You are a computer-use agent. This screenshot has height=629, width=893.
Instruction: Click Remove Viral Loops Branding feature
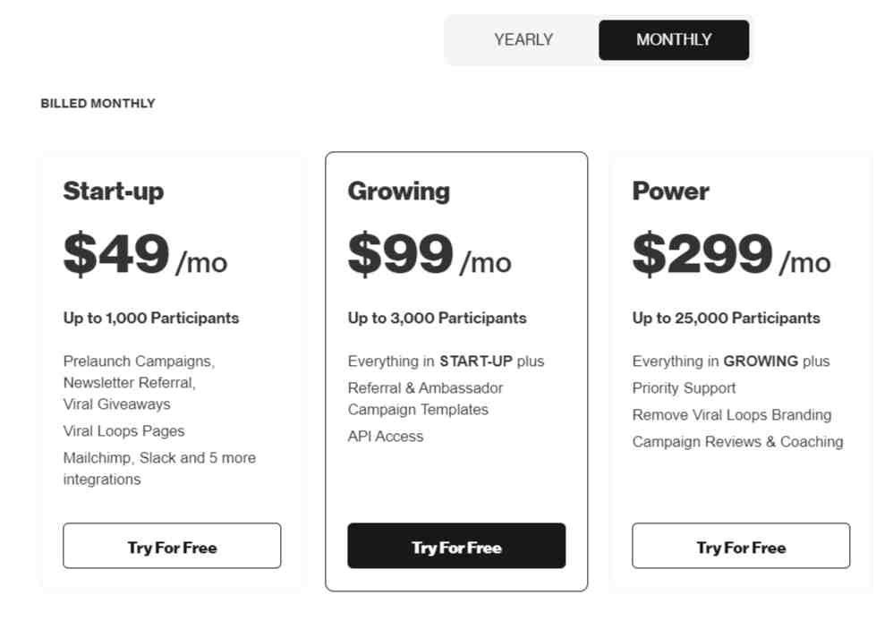[732, 415]
